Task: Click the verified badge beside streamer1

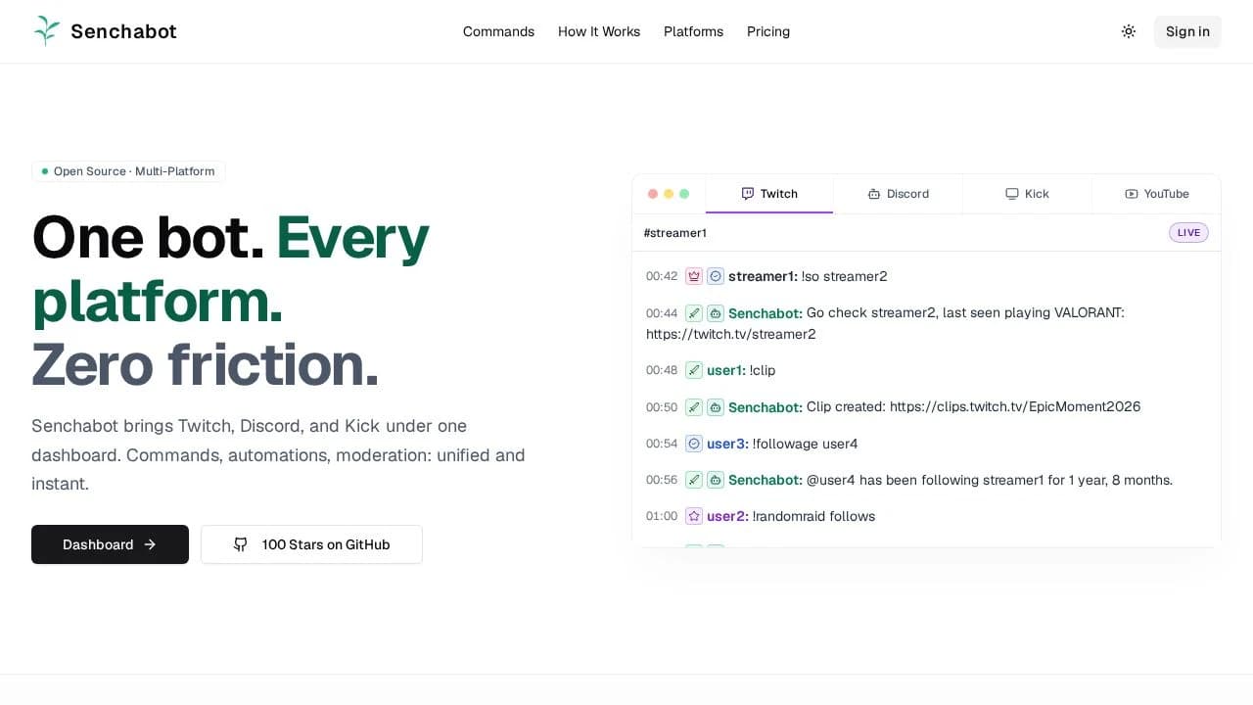Action: [716, 276]
